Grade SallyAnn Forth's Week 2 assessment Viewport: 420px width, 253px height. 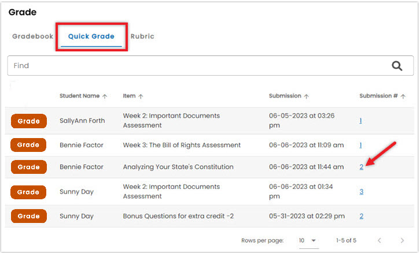pos(29,121)
